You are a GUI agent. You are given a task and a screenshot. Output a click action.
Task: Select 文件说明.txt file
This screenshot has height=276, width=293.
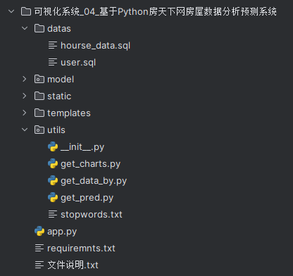tap(73, 265)
